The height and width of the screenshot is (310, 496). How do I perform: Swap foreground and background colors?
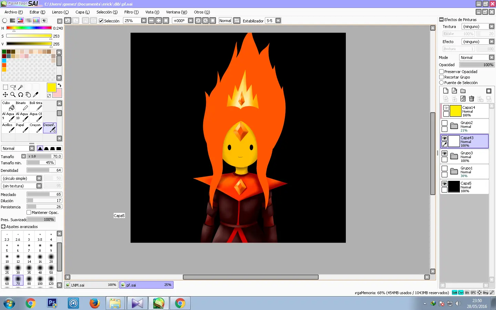[x=59, y=85]
